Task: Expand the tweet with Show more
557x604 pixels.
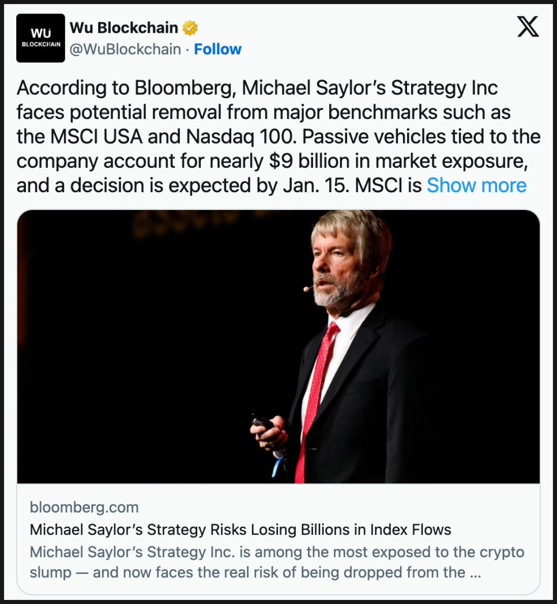Action: [476, 185]
